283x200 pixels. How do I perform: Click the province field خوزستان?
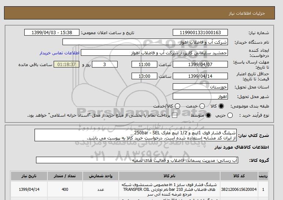coord(200,87)
